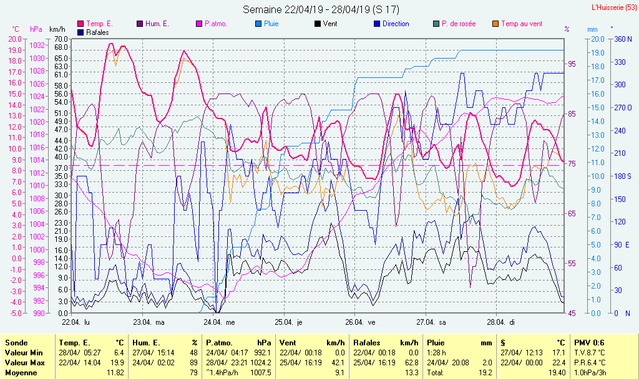Click the magenta P.atmo. legend swatch

pyautogui.click(x=199, y=24)
